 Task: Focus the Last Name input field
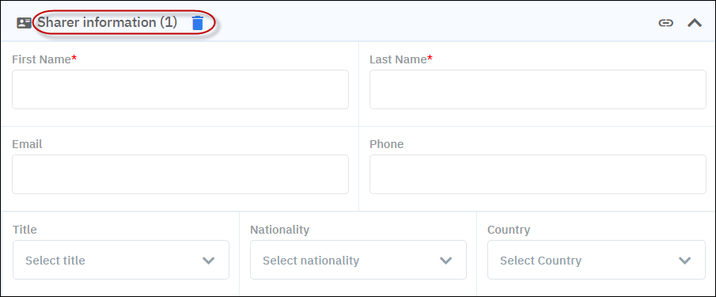538,89
